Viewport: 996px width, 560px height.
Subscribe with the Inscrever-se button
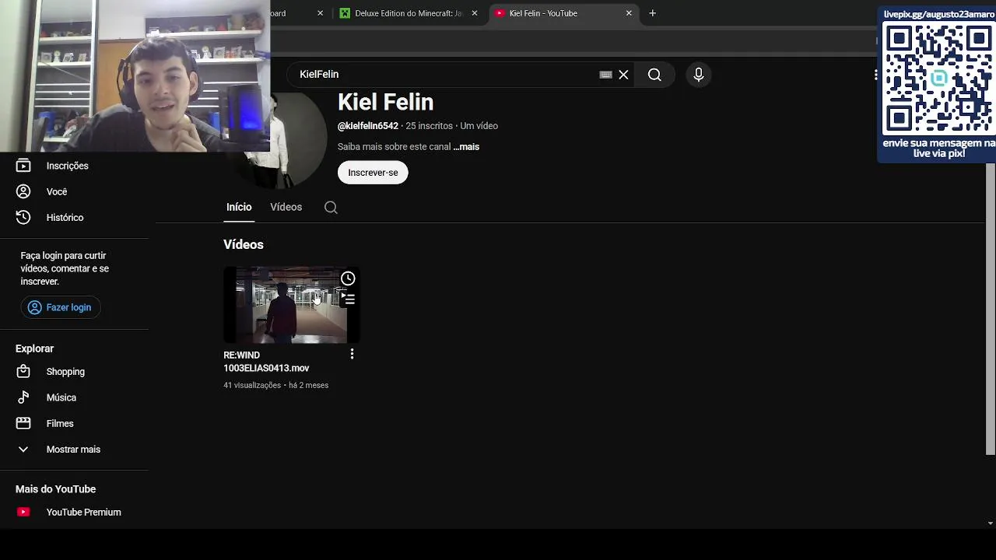coord(373,173)
